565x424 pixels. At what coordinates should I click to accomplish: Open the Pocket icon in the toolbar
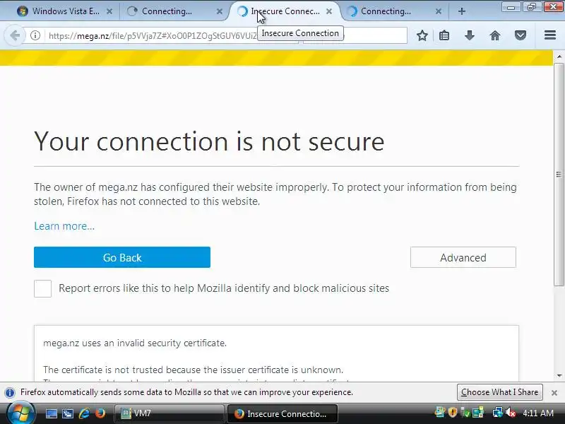tap(521, 35)
